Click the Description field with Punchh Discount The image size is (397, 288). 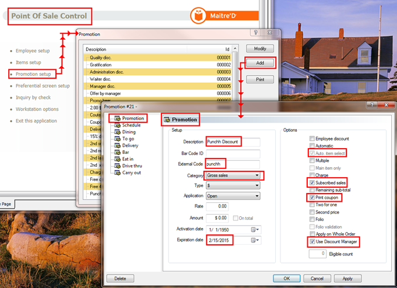(233, 142)
